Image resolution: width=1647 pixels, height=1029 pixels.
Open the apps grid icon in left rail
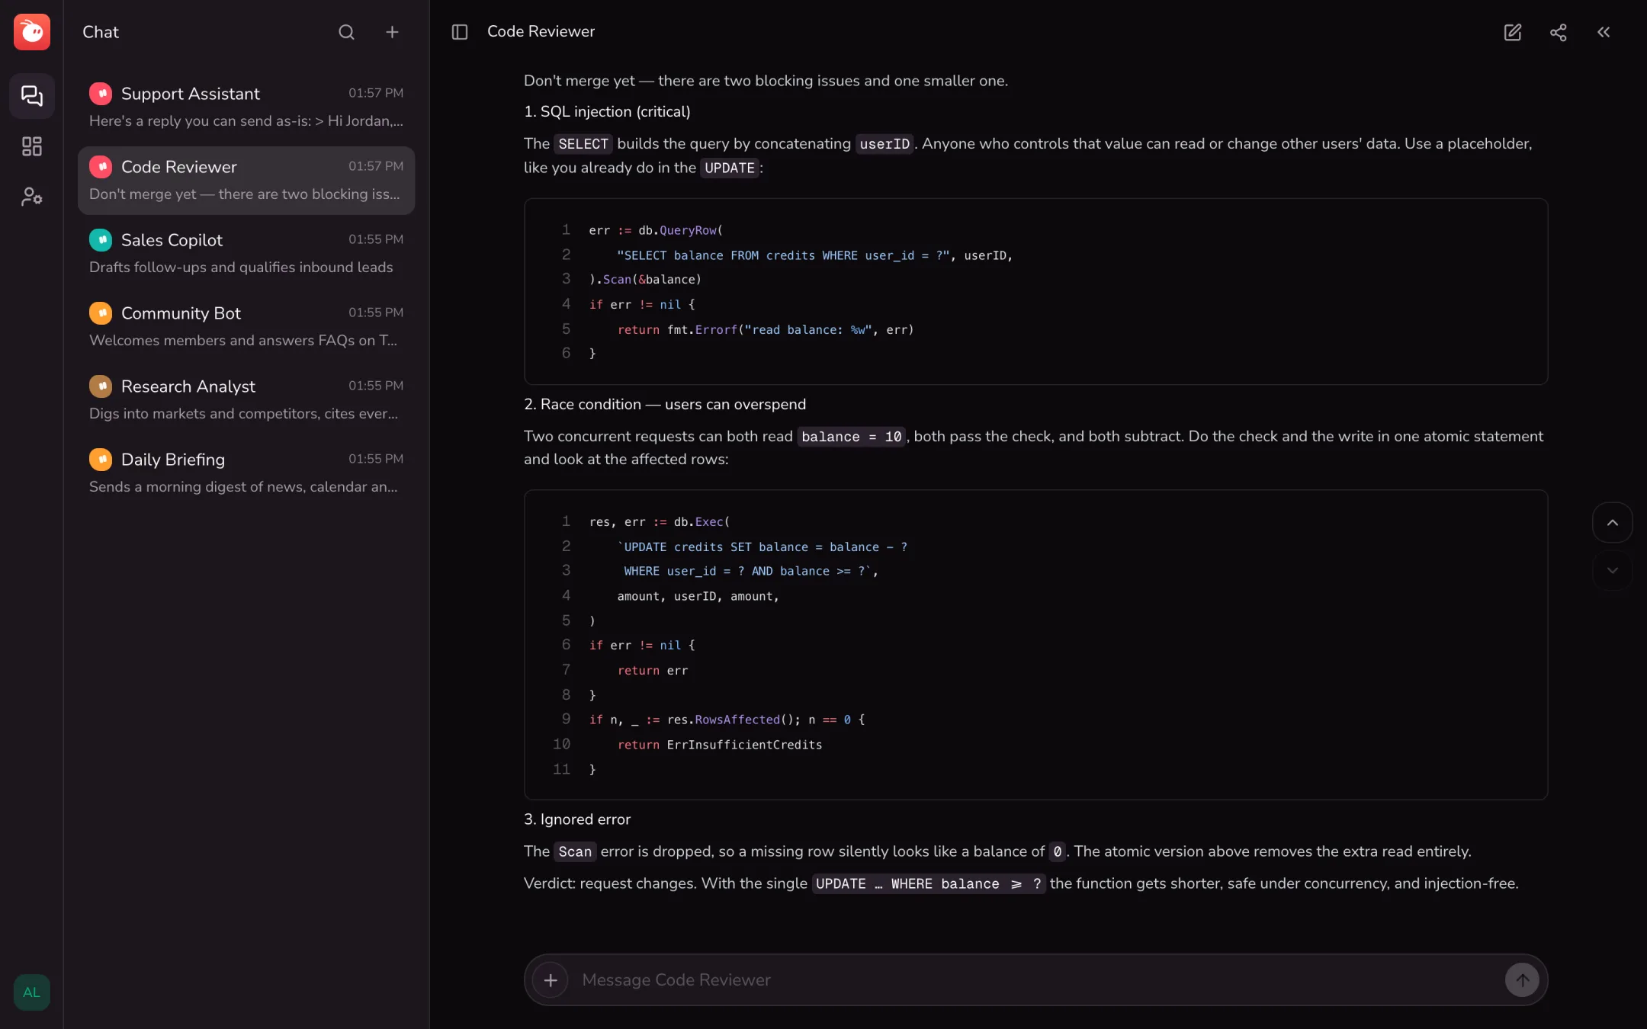pyautogui.click(x=32, y=146)
